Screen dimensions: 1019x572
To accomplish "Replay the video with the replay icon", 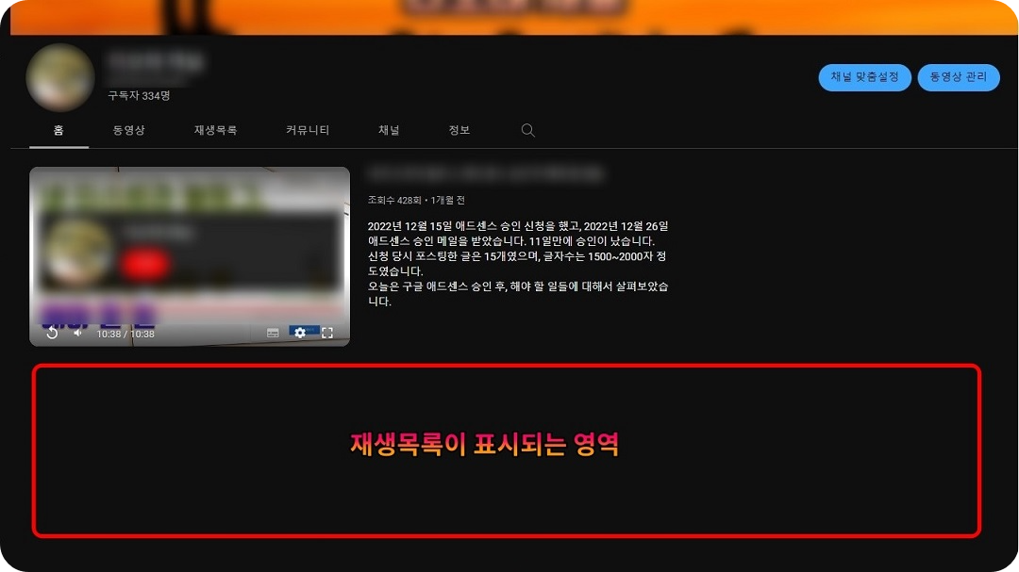I will click(x=52, y=333).
